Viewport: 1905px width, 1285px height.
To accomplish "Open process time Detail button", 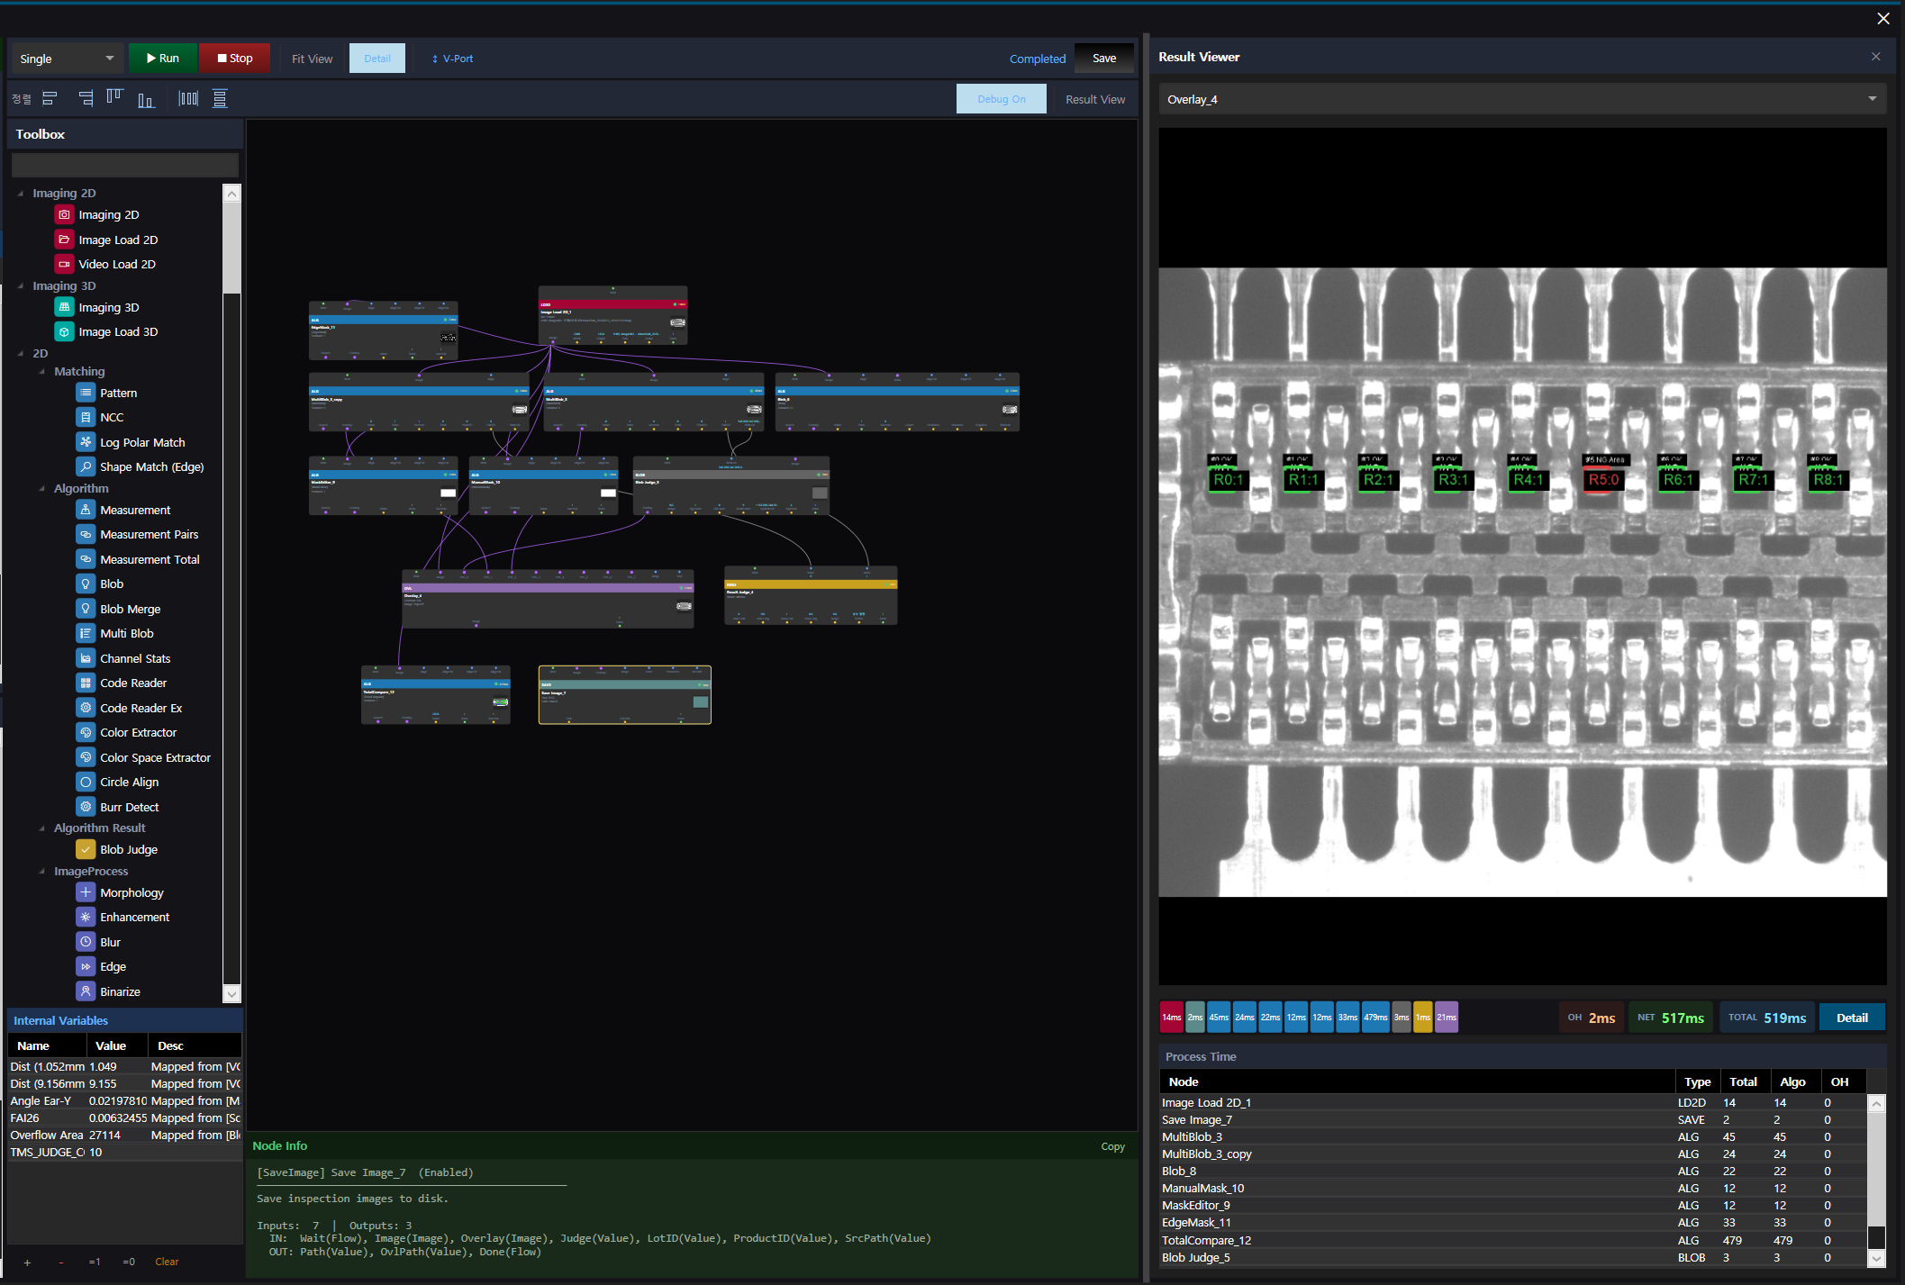I will tap(1852, 1018).
